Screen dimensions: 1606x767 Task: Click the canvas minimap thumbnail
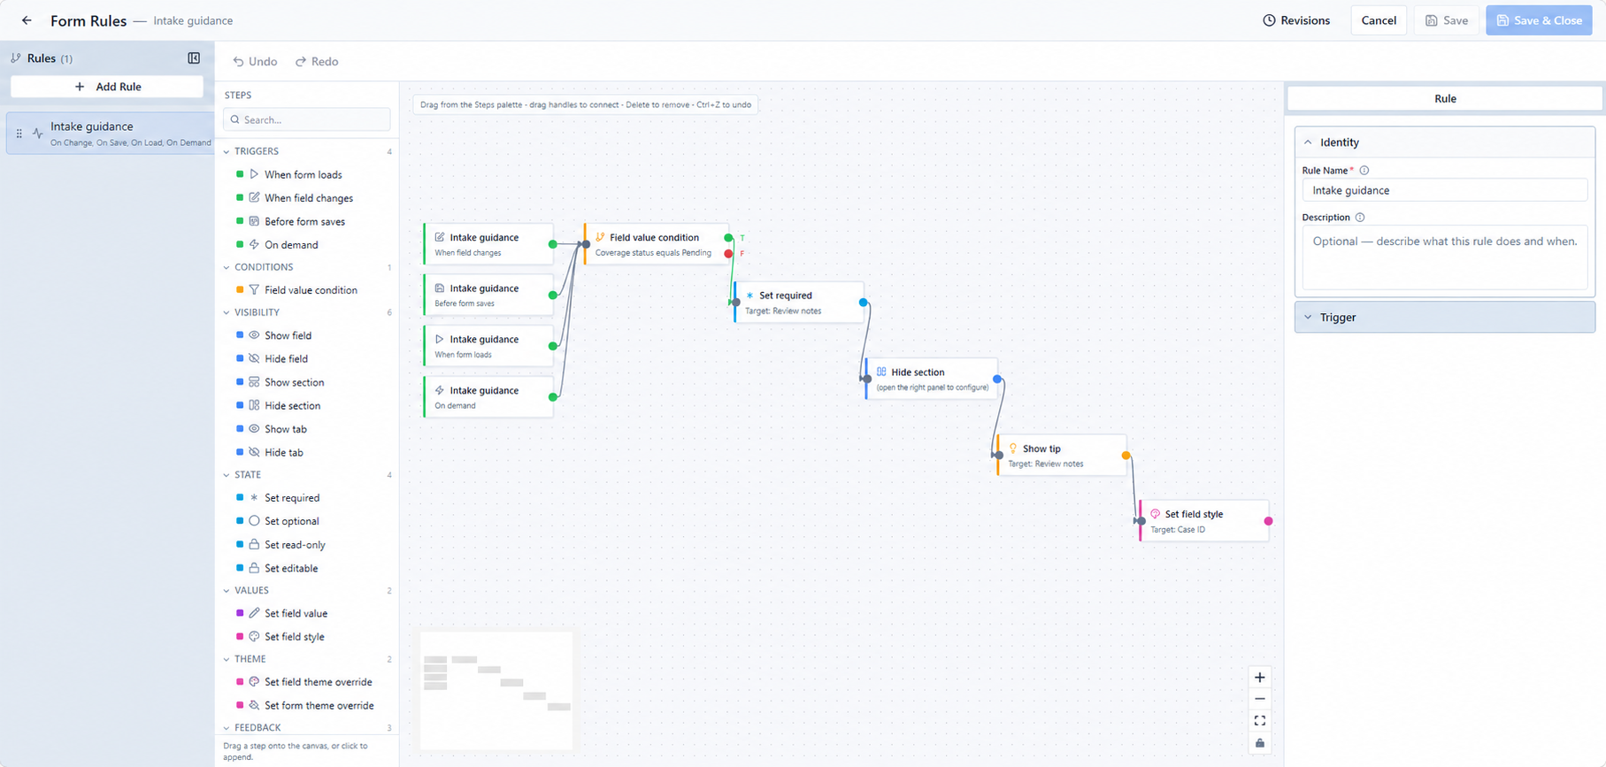point(496,691)
